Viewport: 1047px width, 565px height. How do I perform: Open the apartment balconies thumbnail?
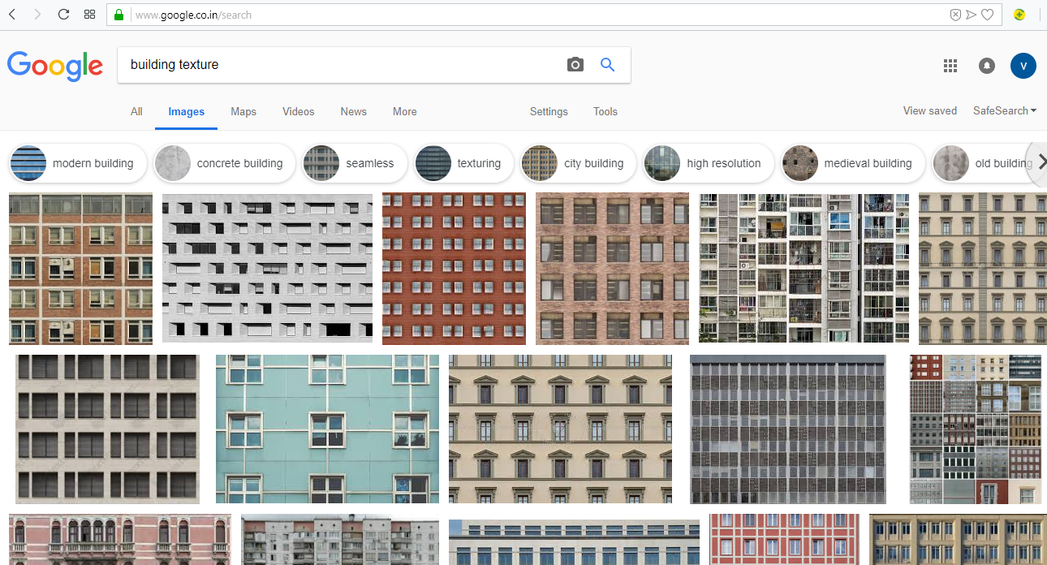pyautogui.click(x=804, y=268)
